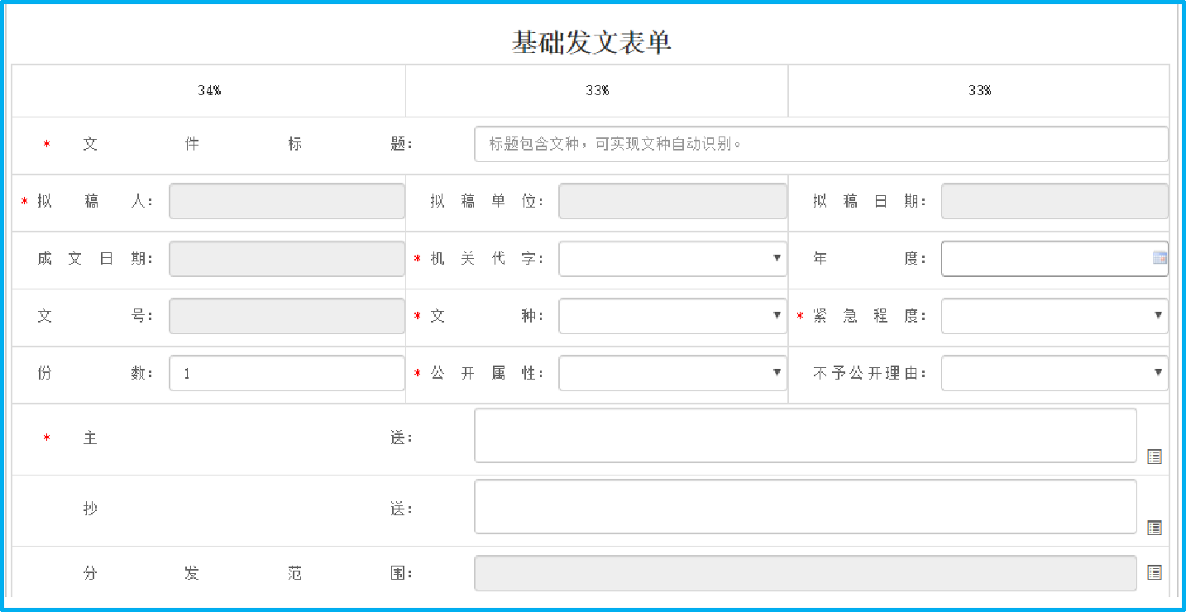The height and width of the screenshot is (612, 1186).
Task: Click the 文件标题 label
Action: (247, 144)
